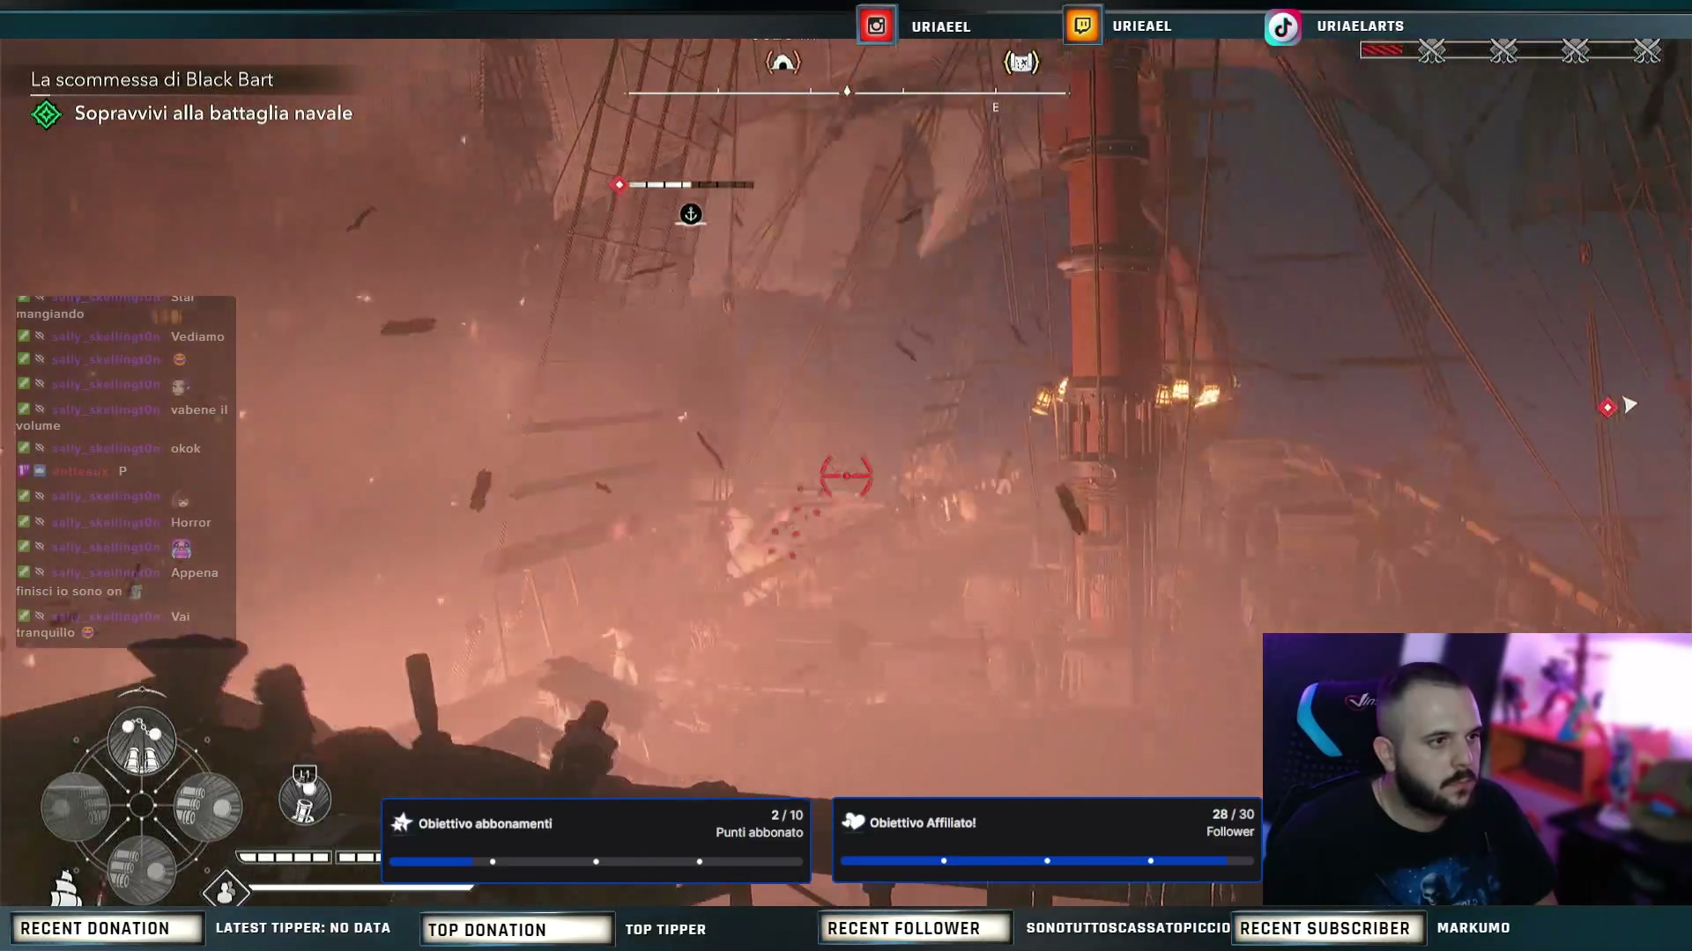Click the RECENT SUBSCRIBER label
Viewport: 1692px width, 951px height.
[1327, 929]
